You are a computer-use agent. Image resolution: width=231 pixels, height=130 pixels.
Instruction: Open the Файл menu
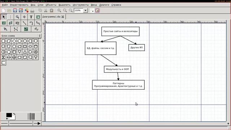(5, 5)
